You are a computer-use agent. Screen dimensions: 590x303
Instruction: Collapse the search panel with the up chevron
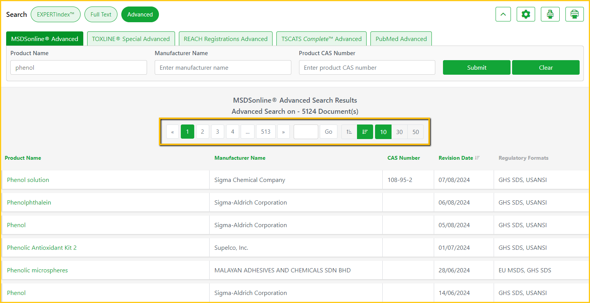[503, 15]
